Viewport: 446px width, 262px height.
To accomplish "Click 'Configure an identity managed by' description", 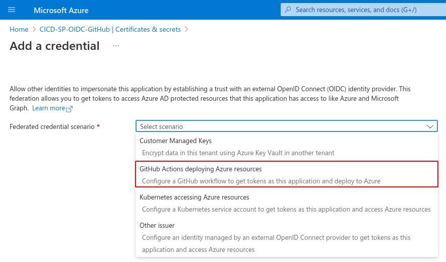I will coord(276,243).
